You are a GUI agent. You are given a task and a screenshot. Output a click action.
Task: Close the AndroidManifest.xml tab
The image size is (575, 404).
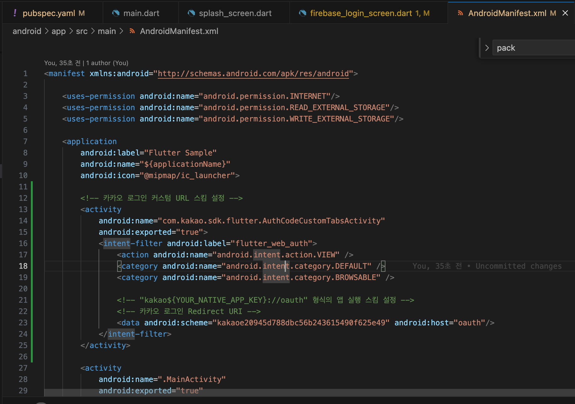[565, 13]
